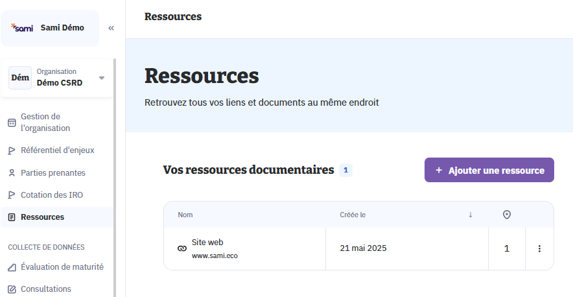Image resolution: width=573 pixels, height=297 pixels.
Task: Expand the Démo CSRD organisation dropdown
Action: [x=102, y=78]
